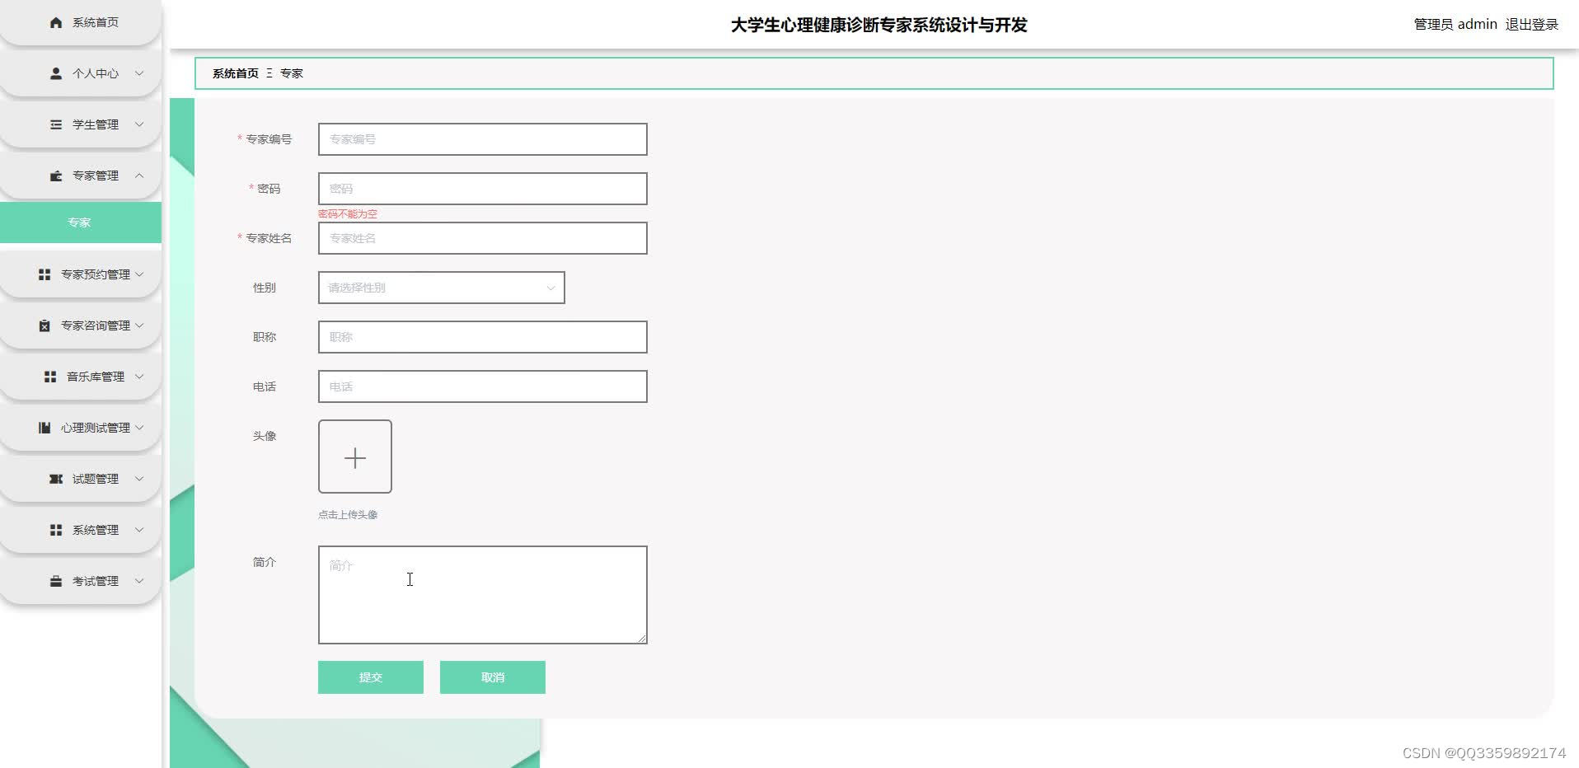Click the person icon beside 个人中心
1579x768 pixels.
point(56,73)
